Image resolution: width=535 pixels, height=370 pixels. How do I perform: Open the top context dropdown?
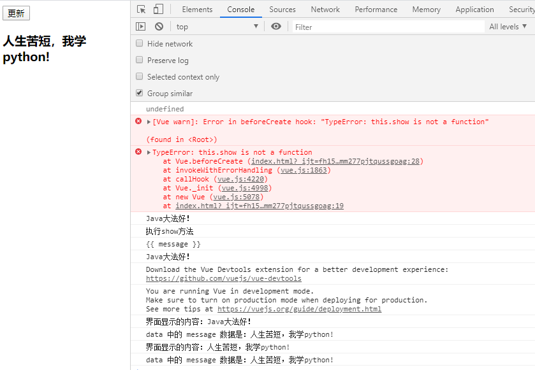(x=217, y=27)
